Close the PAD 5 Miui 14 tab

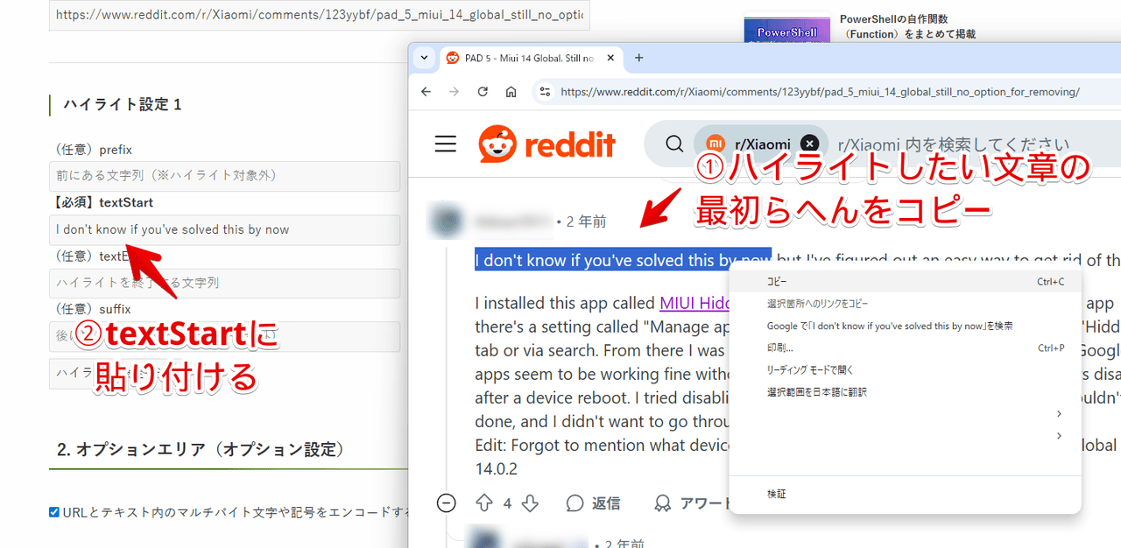point(610,58)
